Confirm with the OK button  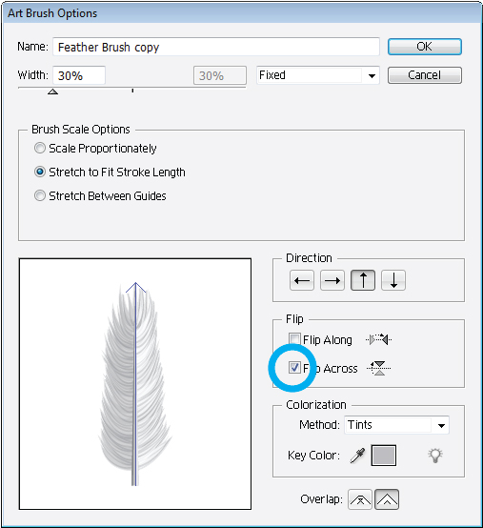(x=425, y=47)
